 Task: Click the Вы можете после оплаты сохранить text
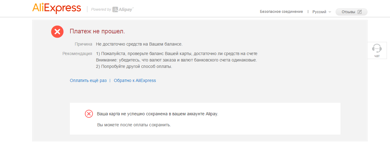coord(134,125)
